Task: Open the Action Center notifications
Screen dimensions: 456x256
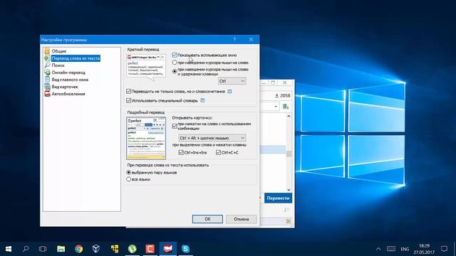Action: pos(444,249)
